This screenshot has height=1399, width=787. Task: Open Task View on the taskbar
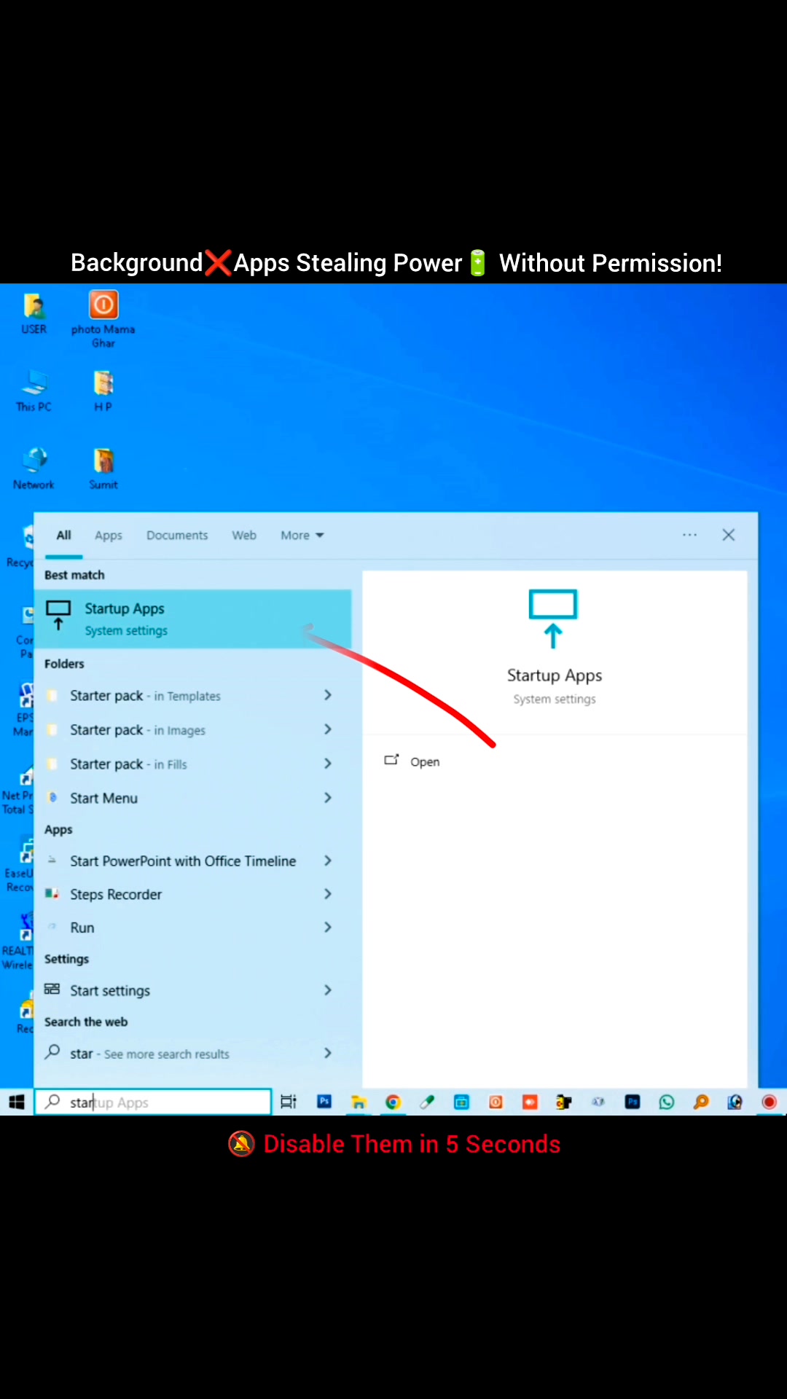pos(289,1102)
